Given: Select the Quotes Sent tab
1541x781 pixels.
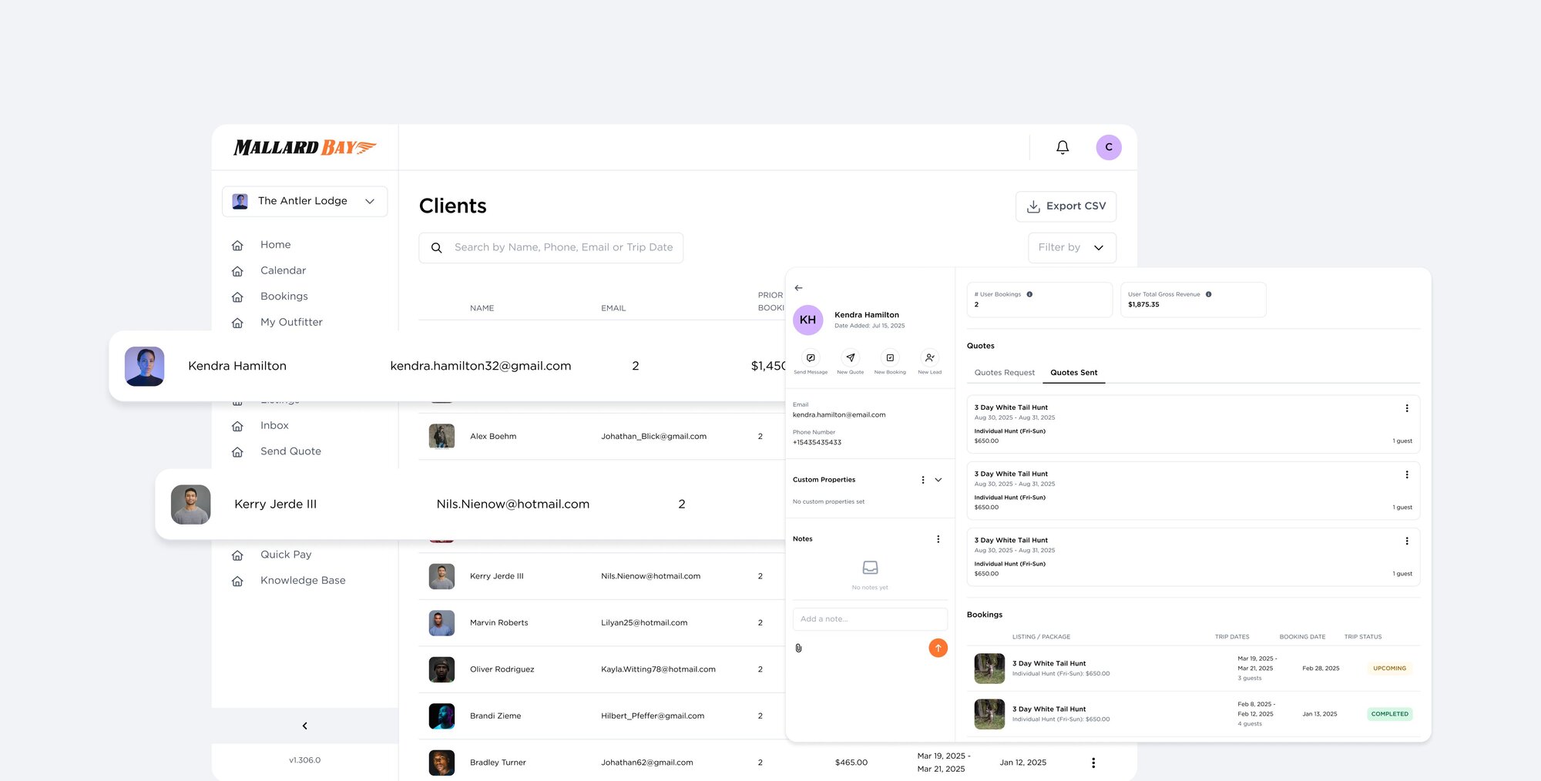Looking at the screenshot, I should 1073,373.
